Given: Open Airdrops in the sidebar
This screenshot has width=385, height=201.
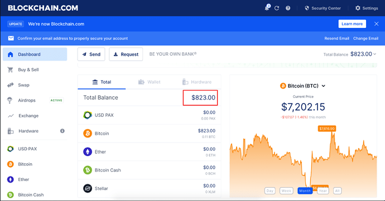Looking at the screenshot, I should click(x=35, y=100).
